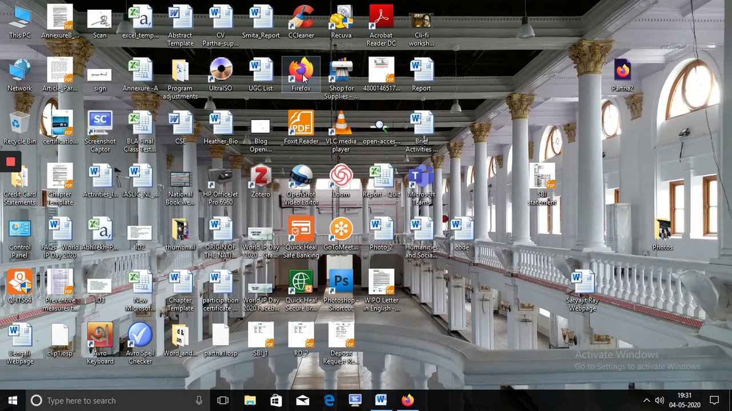The width and height of the screenshot is (732, 411).
Task: Open the This PC desktop icon
Action: pos(19,23)
